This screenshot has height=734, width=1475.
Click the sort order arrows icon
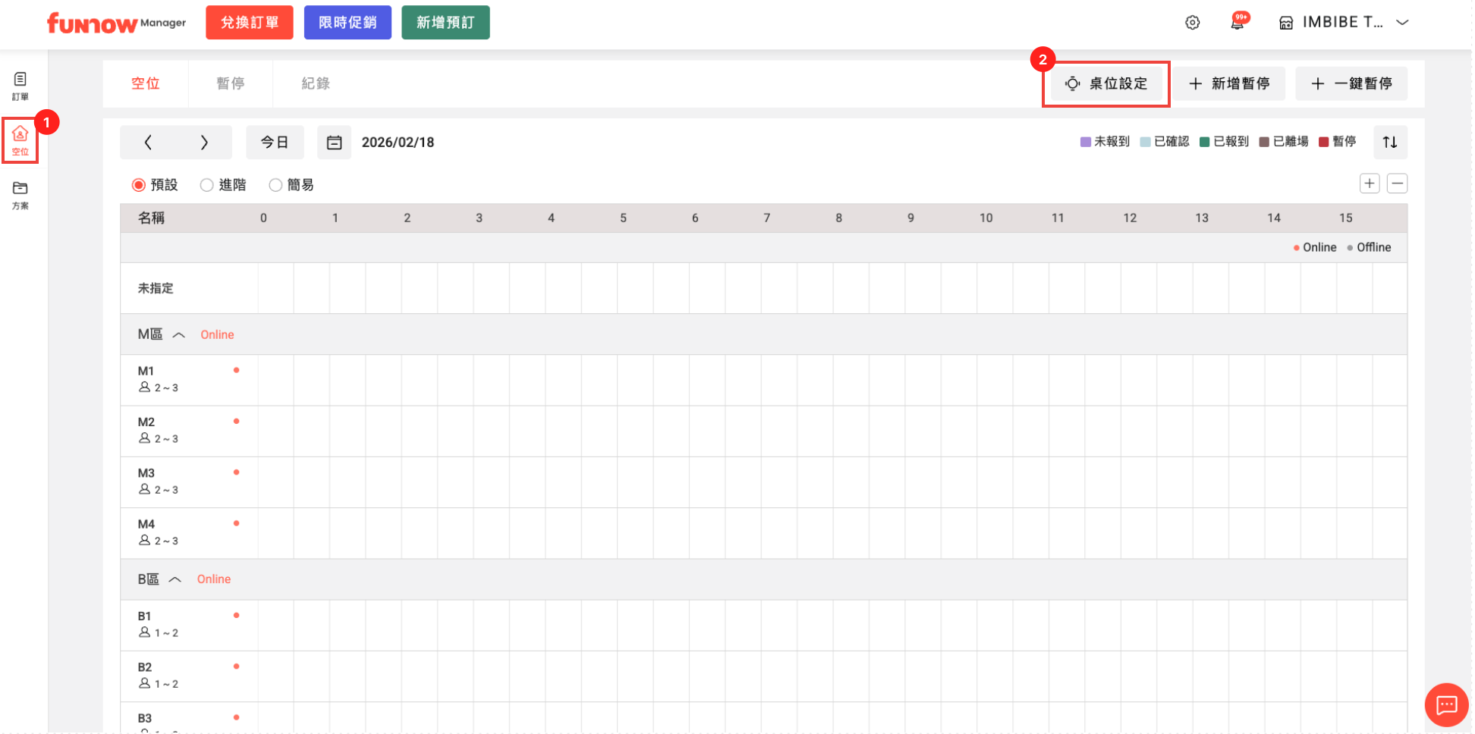[1390, 143]
